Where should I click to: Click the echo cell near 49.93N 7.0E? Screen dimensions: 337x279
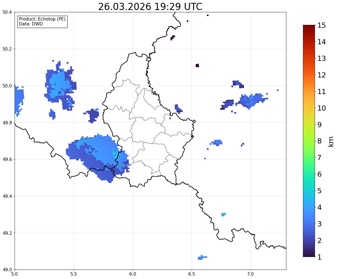[x=251, y=101]
